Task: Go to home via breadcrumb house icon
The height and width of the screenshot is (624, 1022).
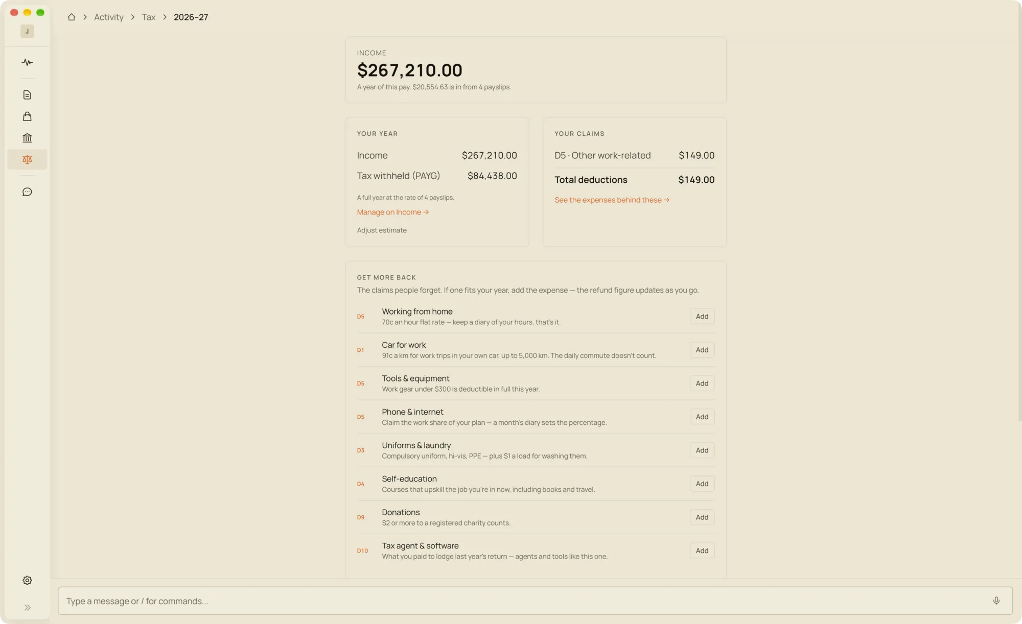Action: (x=72, y=17)
